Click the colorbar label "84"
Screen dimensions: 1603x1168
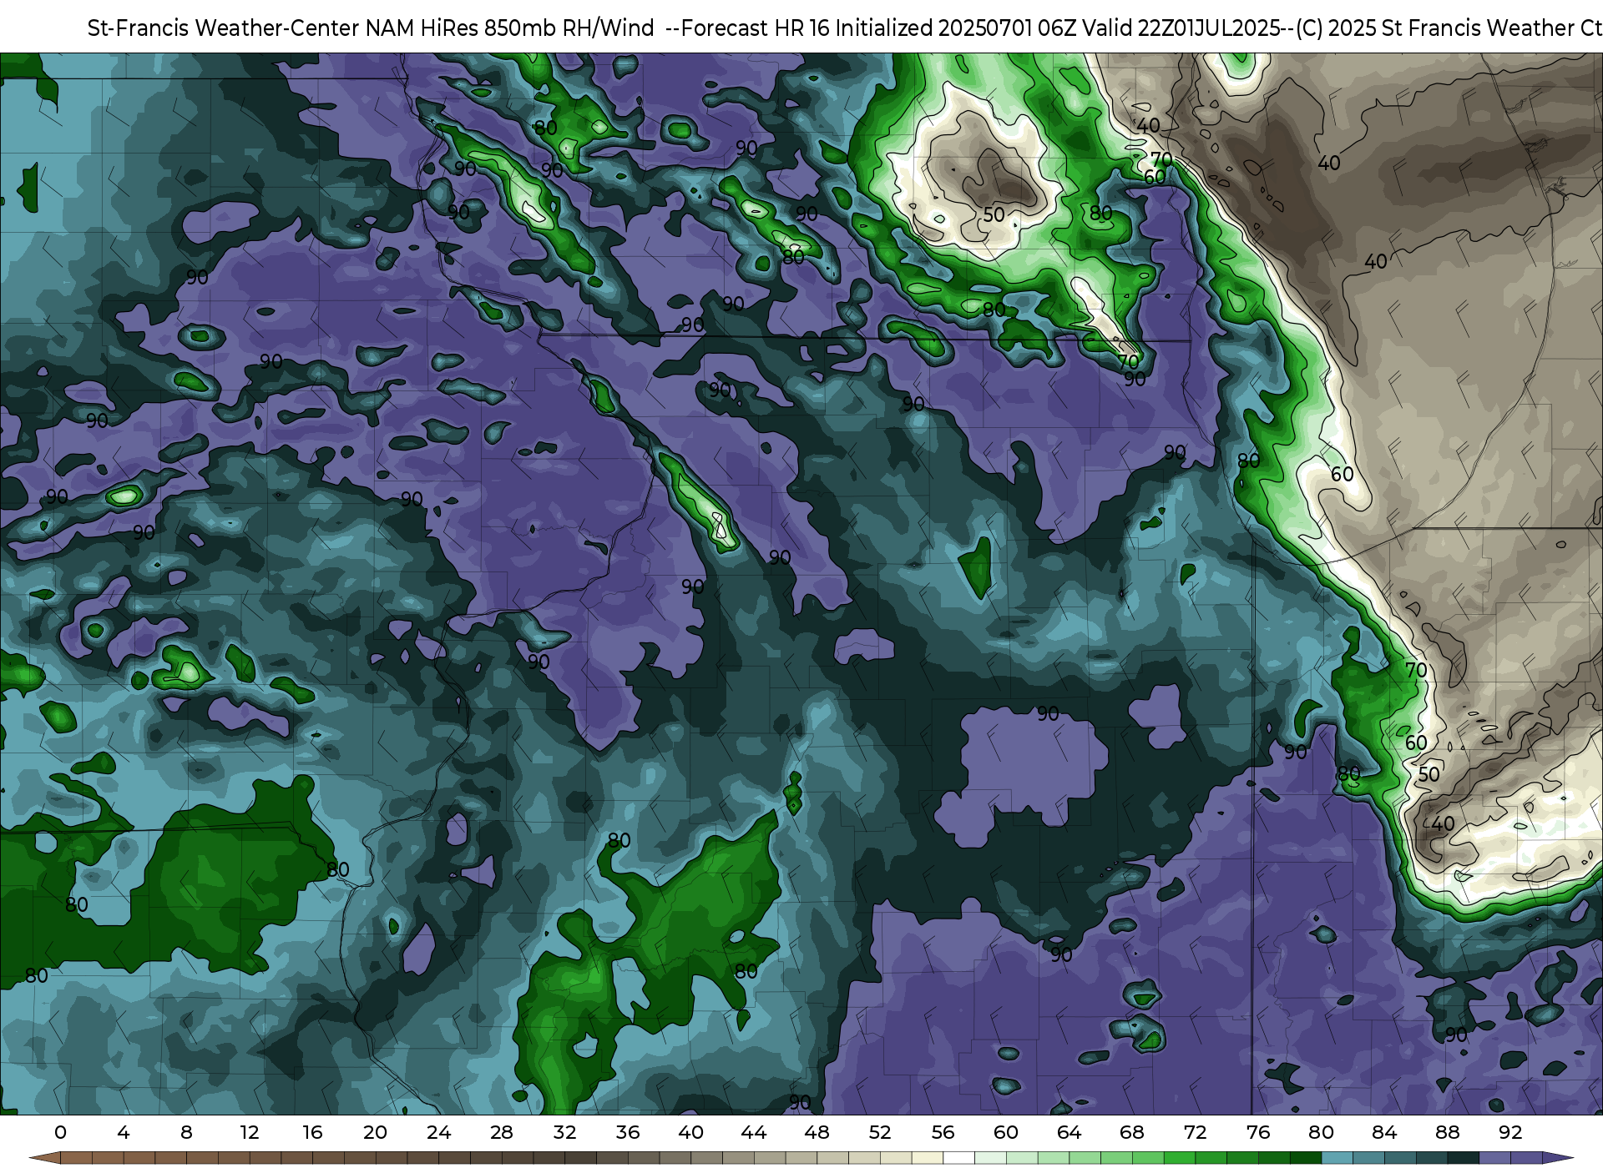(x=1384, y=1133)
